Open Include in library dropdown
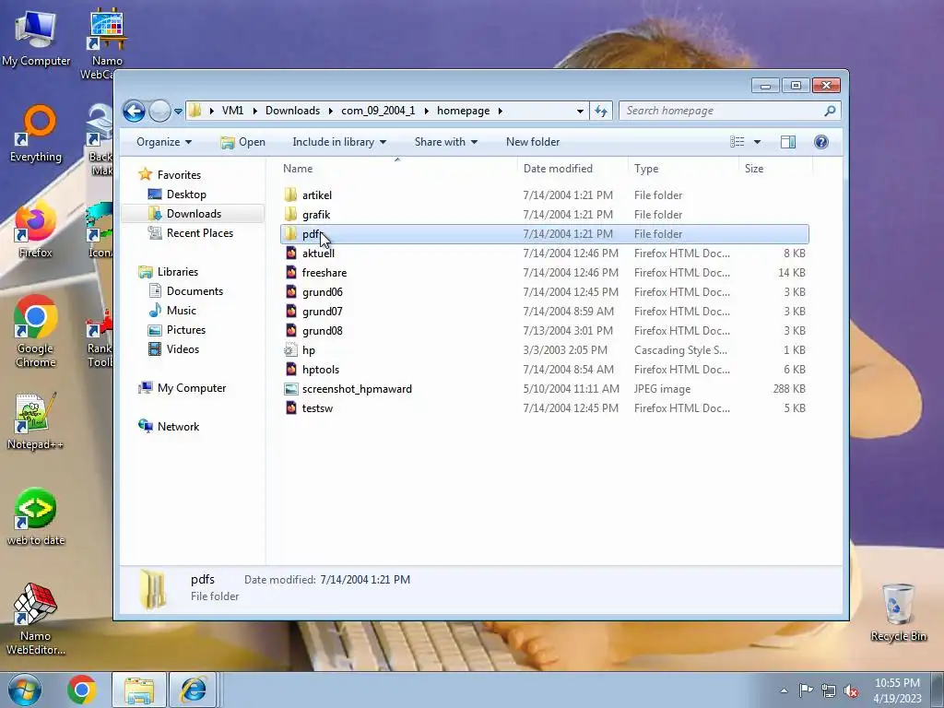This screenshot has height=708, width=944. (x=339, y=142)
